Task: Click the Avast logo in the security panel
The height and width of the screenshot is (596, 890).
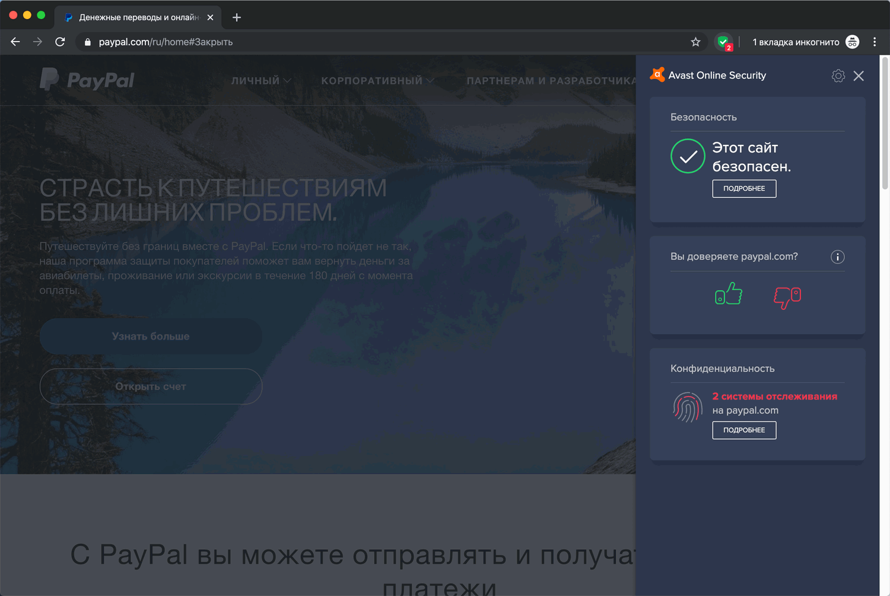Action: point(657,75)
